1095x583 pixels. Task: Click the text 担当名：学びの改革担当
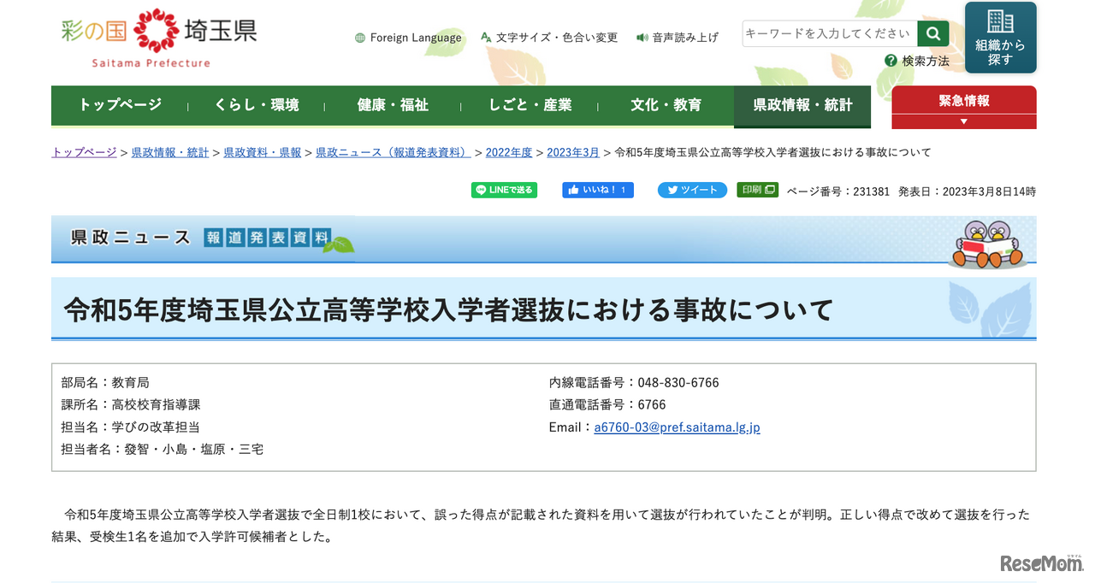(130, 427)
